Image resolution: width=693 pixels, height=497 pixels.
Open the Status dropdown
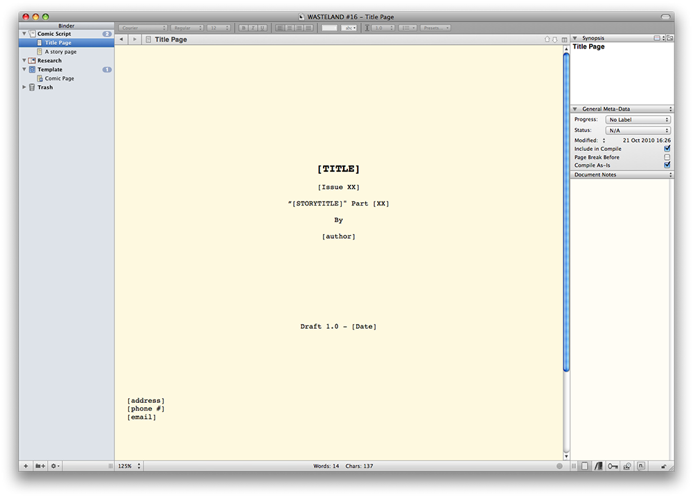pos(638,130)
